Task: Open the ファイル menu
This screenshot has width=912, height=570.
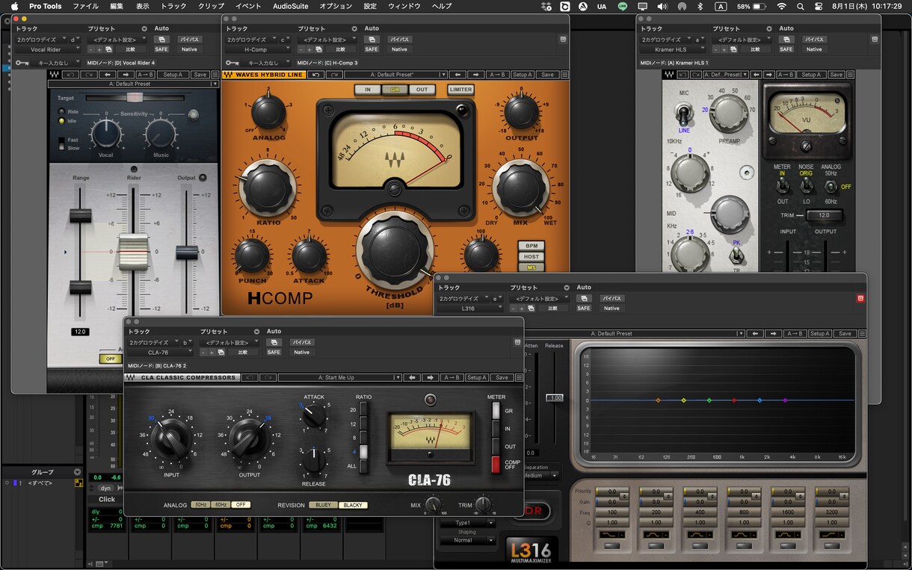Action: coord(85,6)
